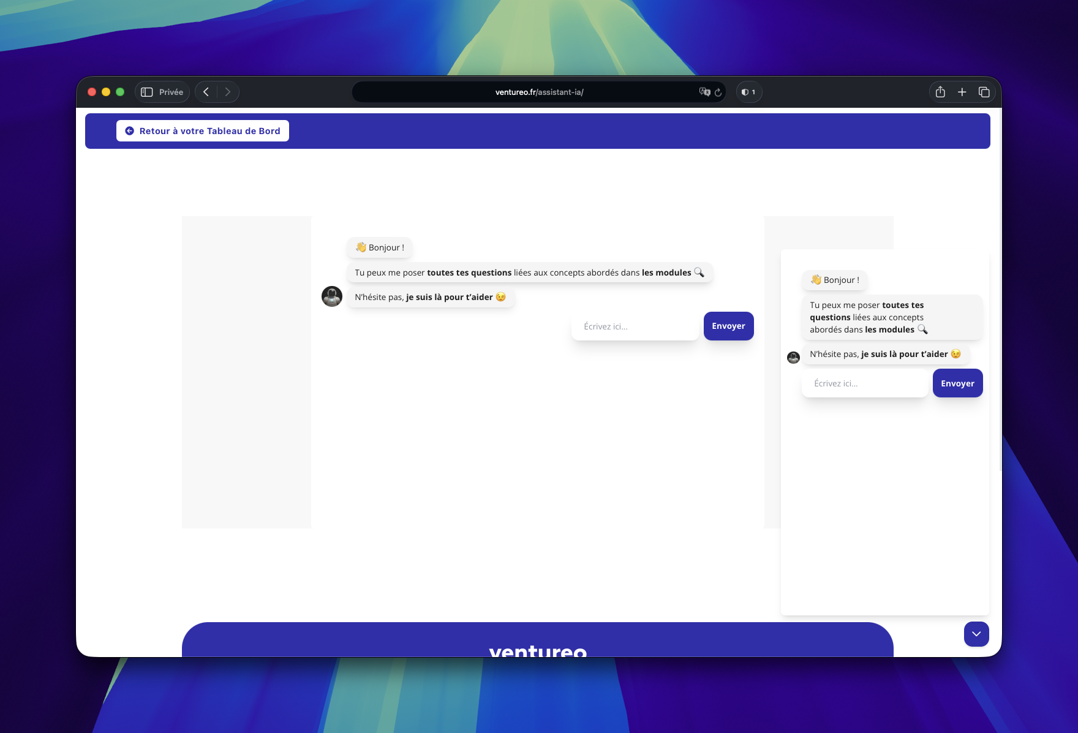Click the side widget Bonjour ! bubble
The image size is (1078, 733).
click(835, 280)
